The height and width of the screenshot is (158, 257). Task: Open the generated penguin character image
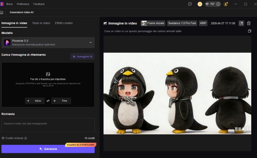coord(177,93)
